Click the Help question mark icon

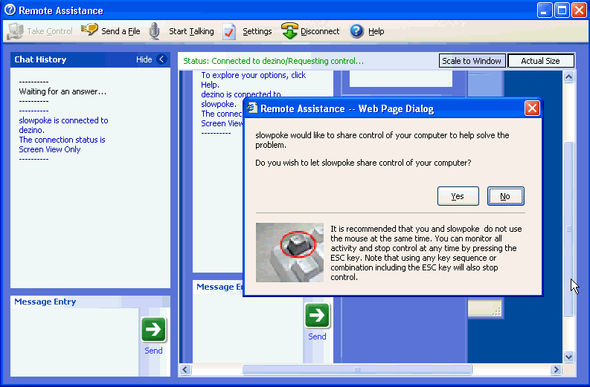356,31
